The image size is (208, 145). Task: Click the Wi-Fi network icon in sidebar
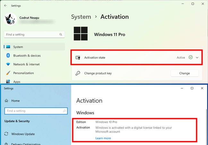pos(8,64)
